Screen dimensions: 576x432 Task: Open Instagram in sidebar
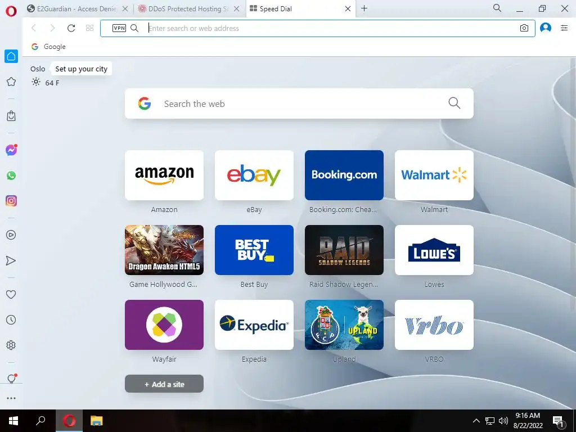[x=11, y=201]
